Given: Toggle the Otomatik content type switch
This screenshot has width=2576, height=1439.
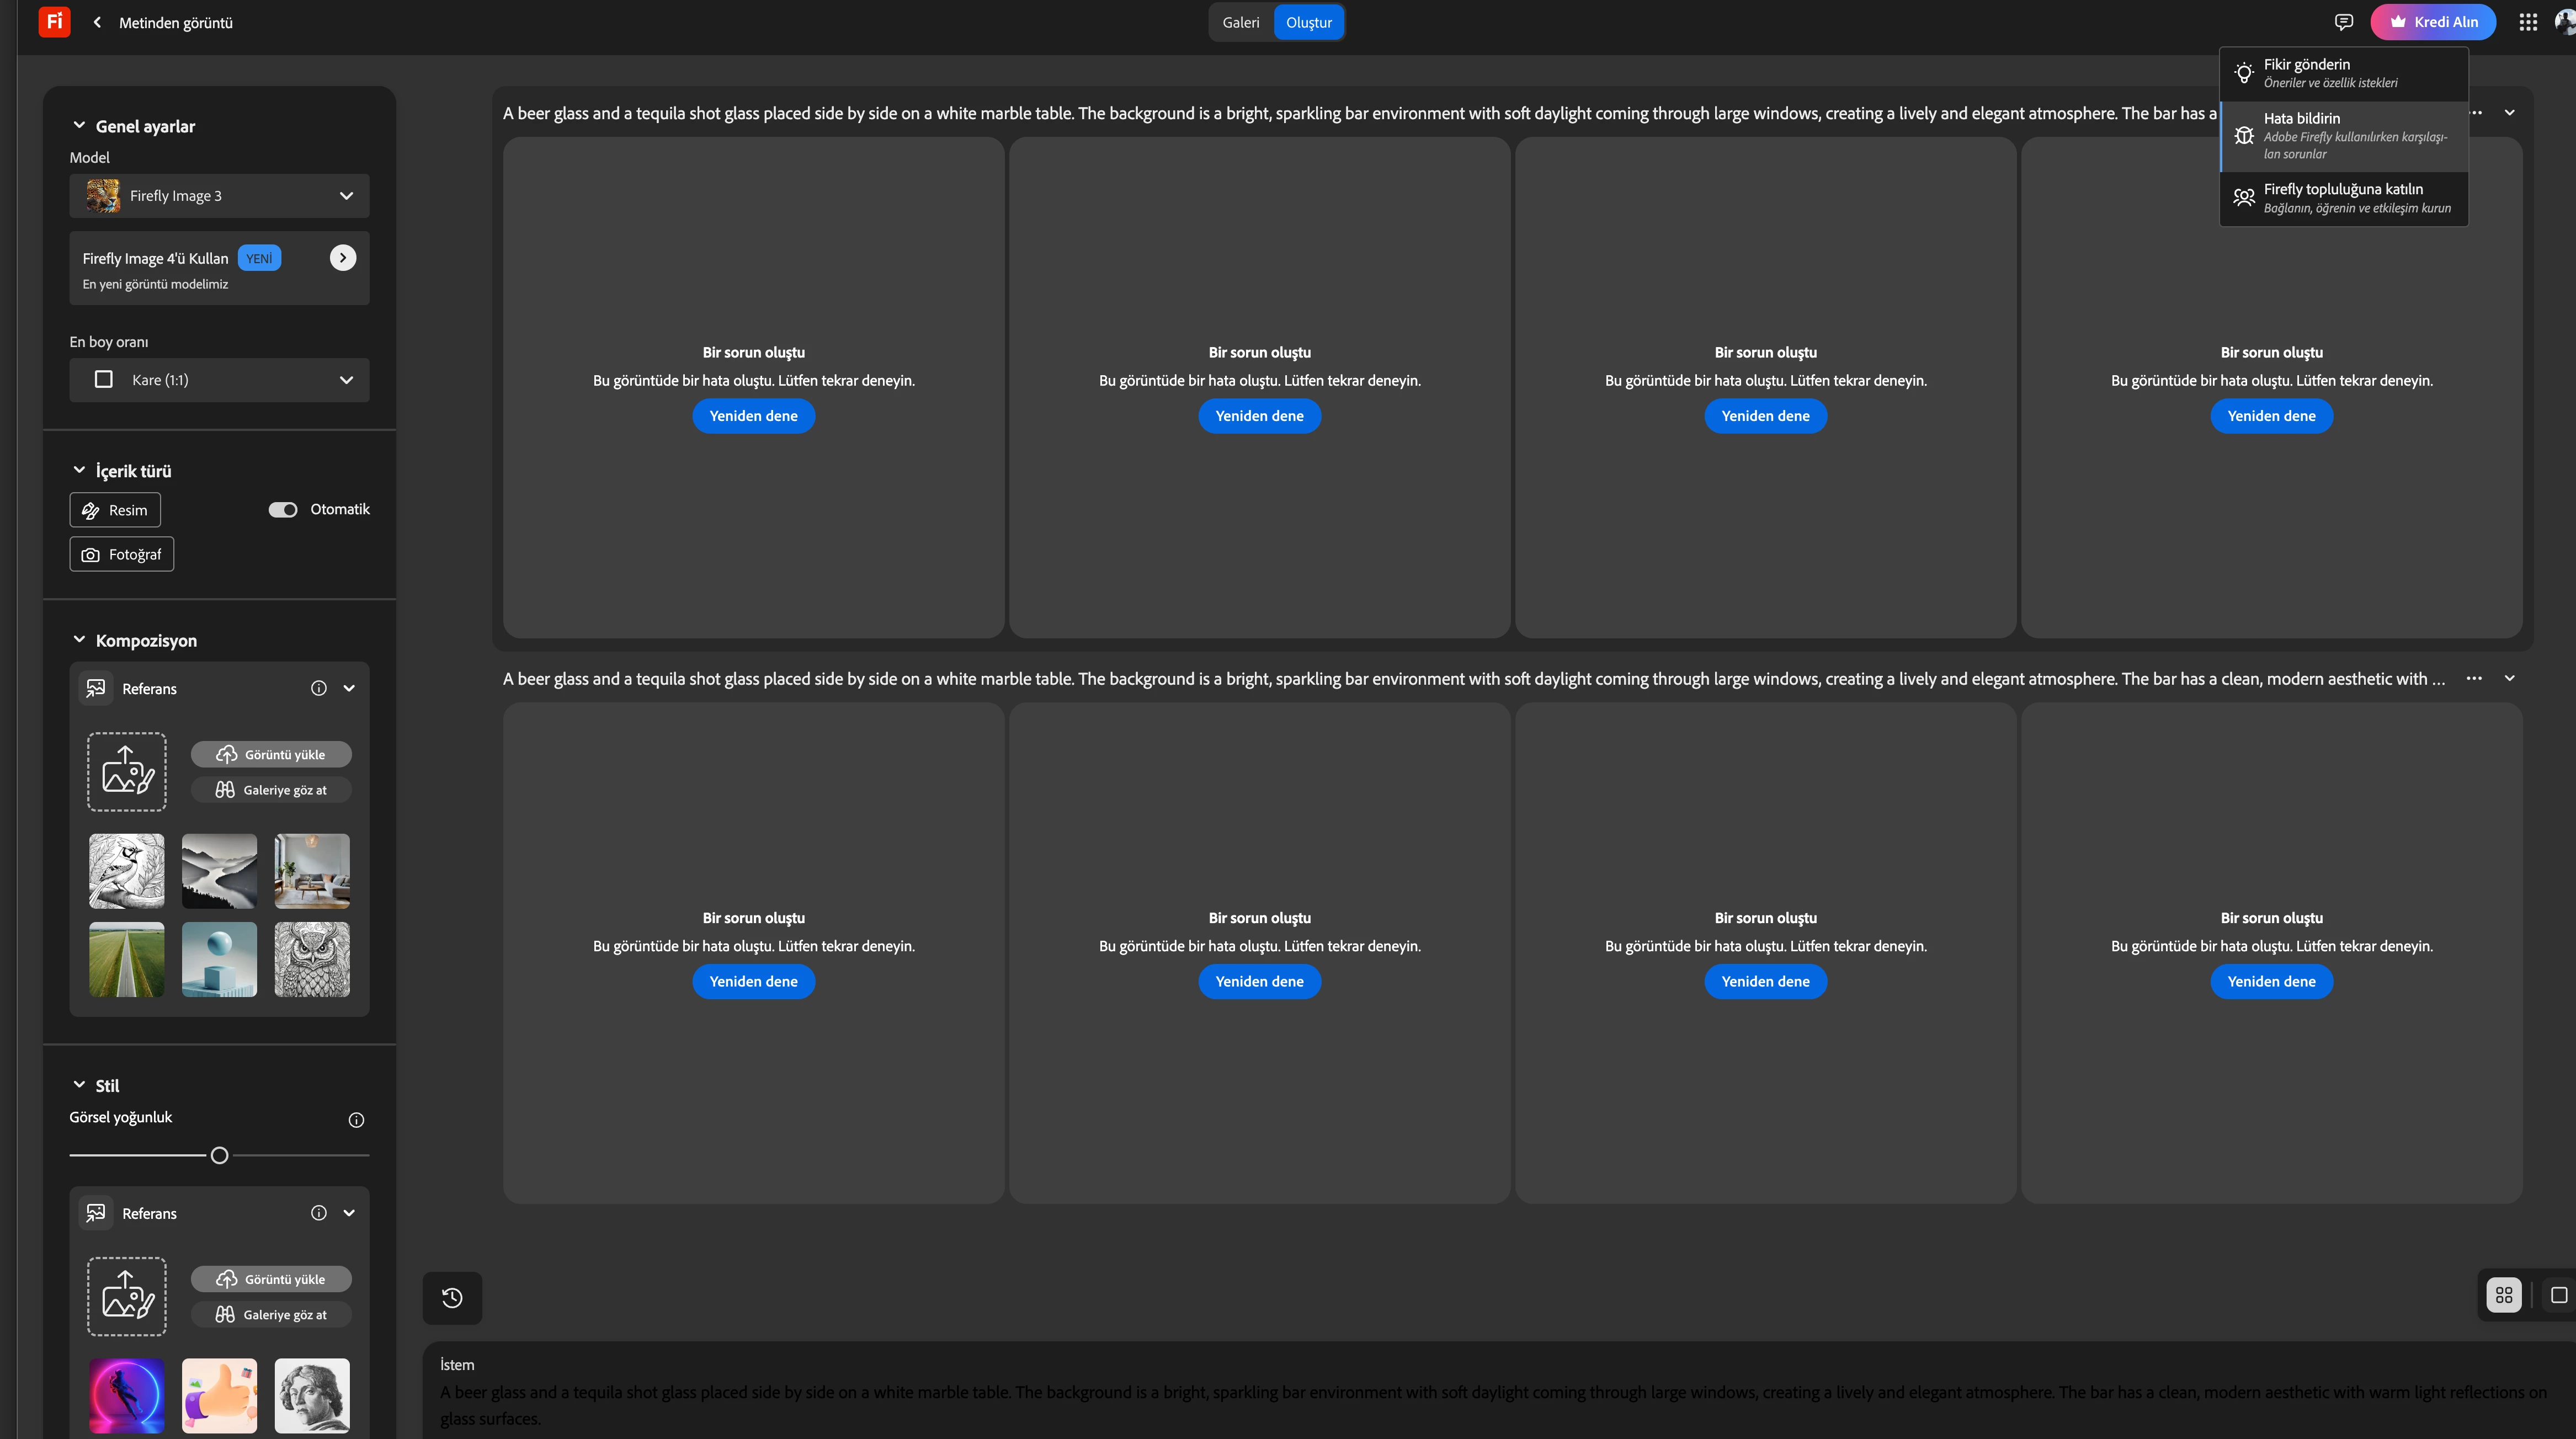Looking at the screenshot, I should (x=283, y=509).
